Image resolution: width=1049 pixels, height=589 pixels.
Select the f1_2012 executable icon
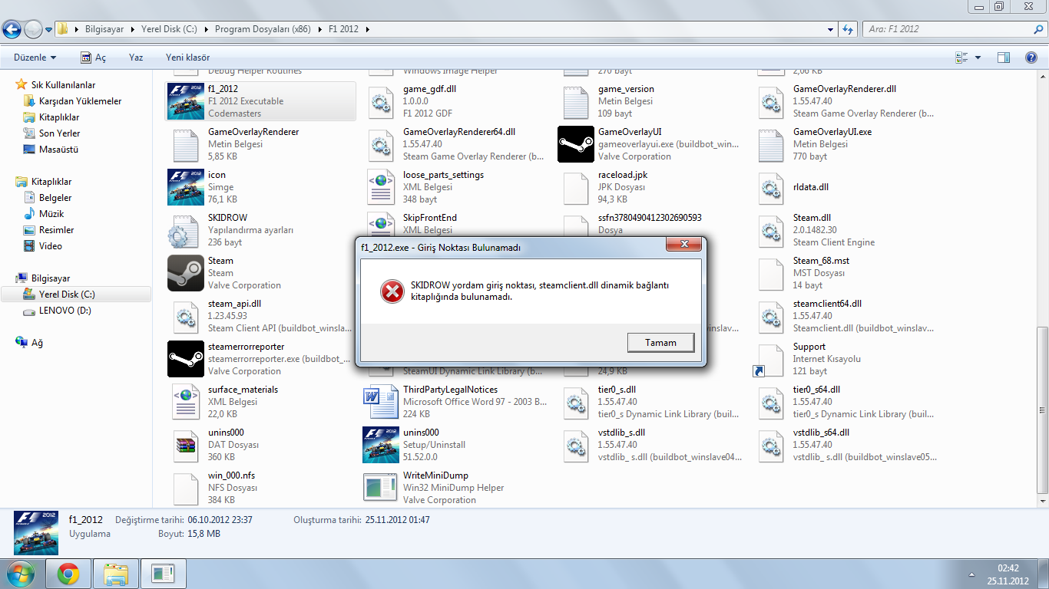[x=185, y=101]
